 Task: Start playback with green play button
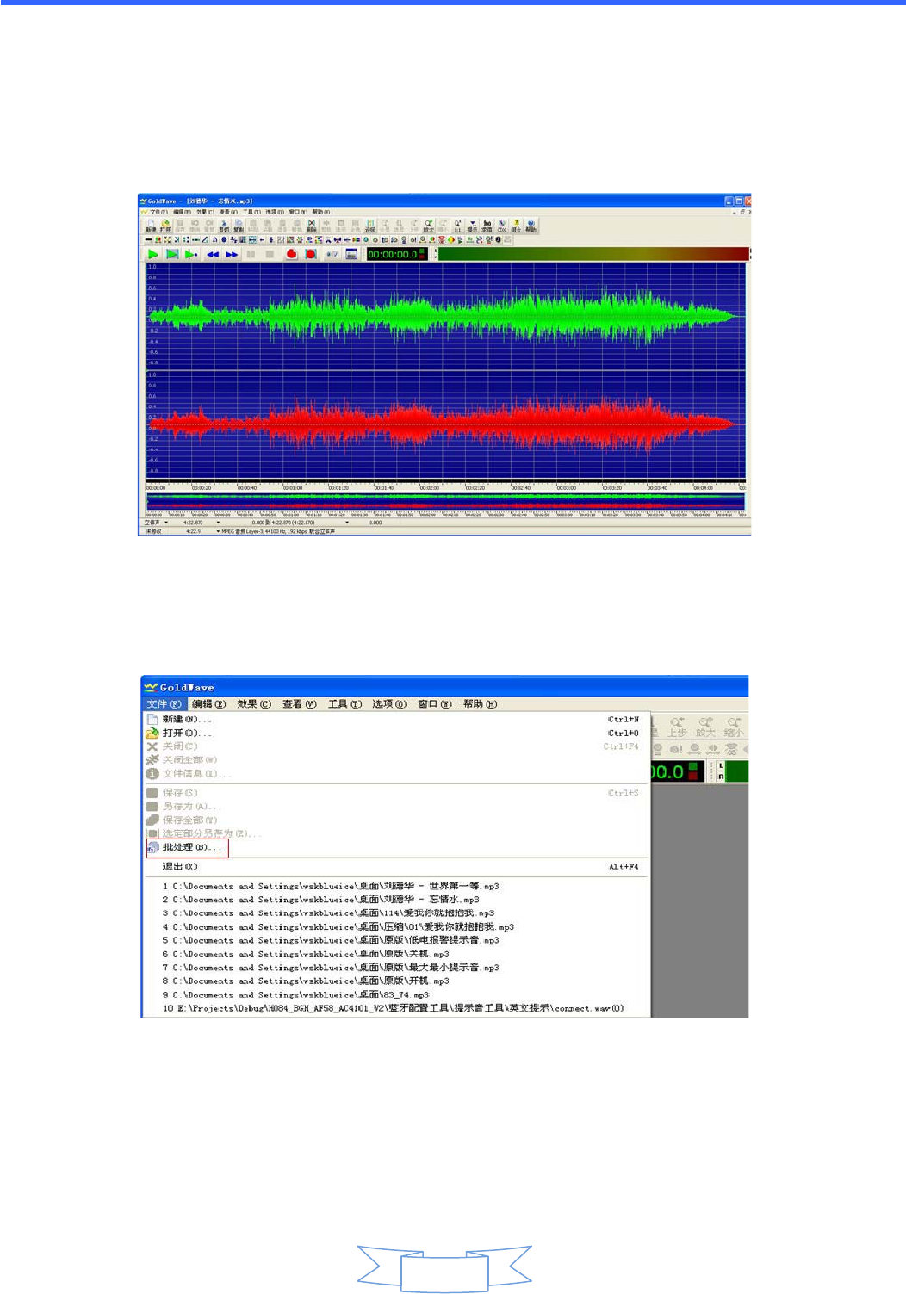point(153,254)
